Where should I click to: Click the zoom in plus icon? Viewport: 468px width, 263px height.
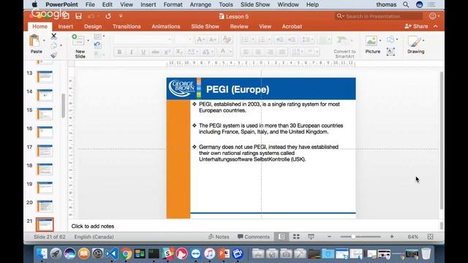coord(392,237)
